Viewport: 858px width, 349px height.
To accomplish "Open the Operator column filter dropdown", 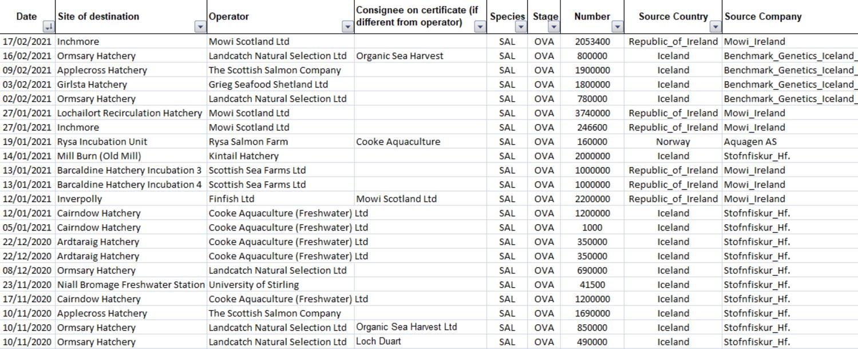I will pyautogui.click(x=347, y=27).
